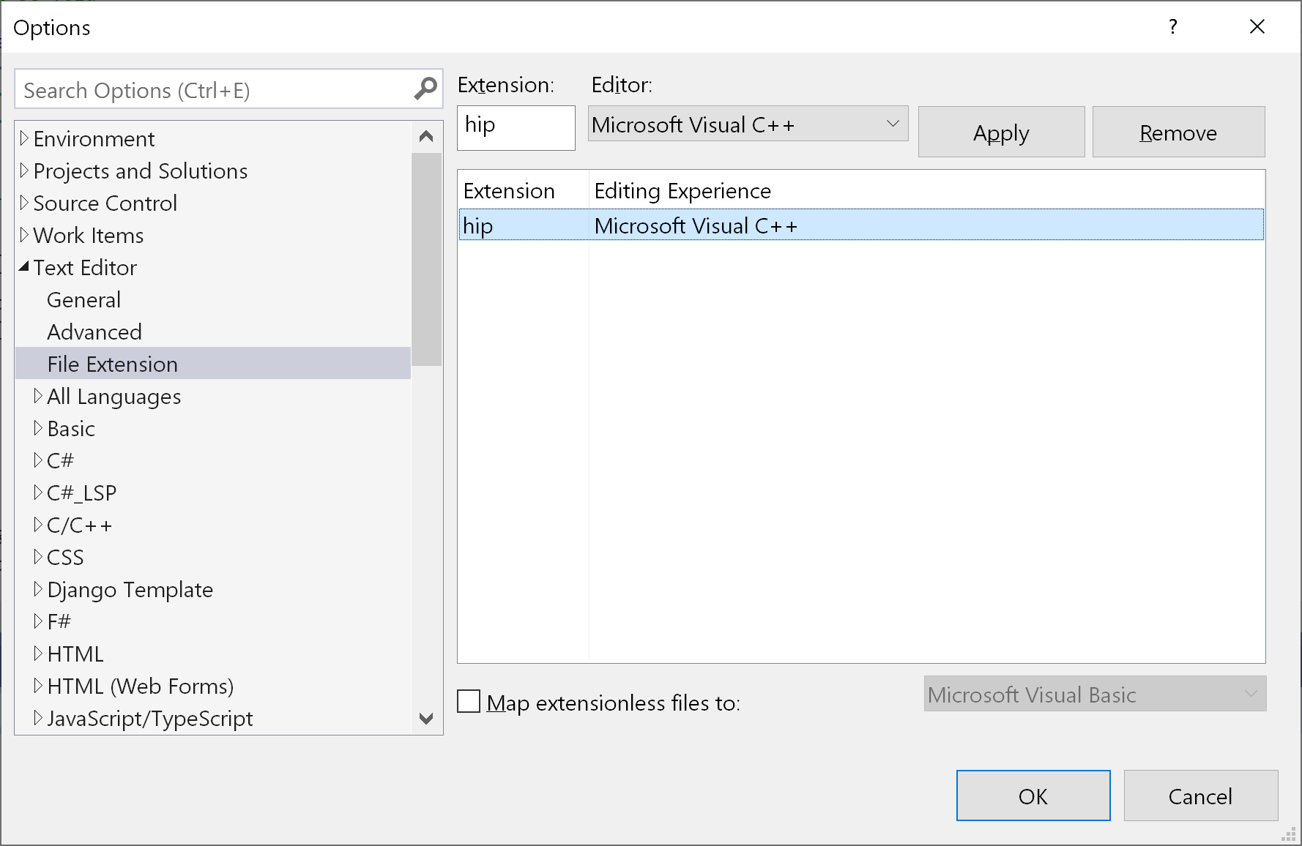Image resolution: width=1302 pixels, height=846 pixels.
Task: Select the Advanced settings page
Action: coord(94,332)
